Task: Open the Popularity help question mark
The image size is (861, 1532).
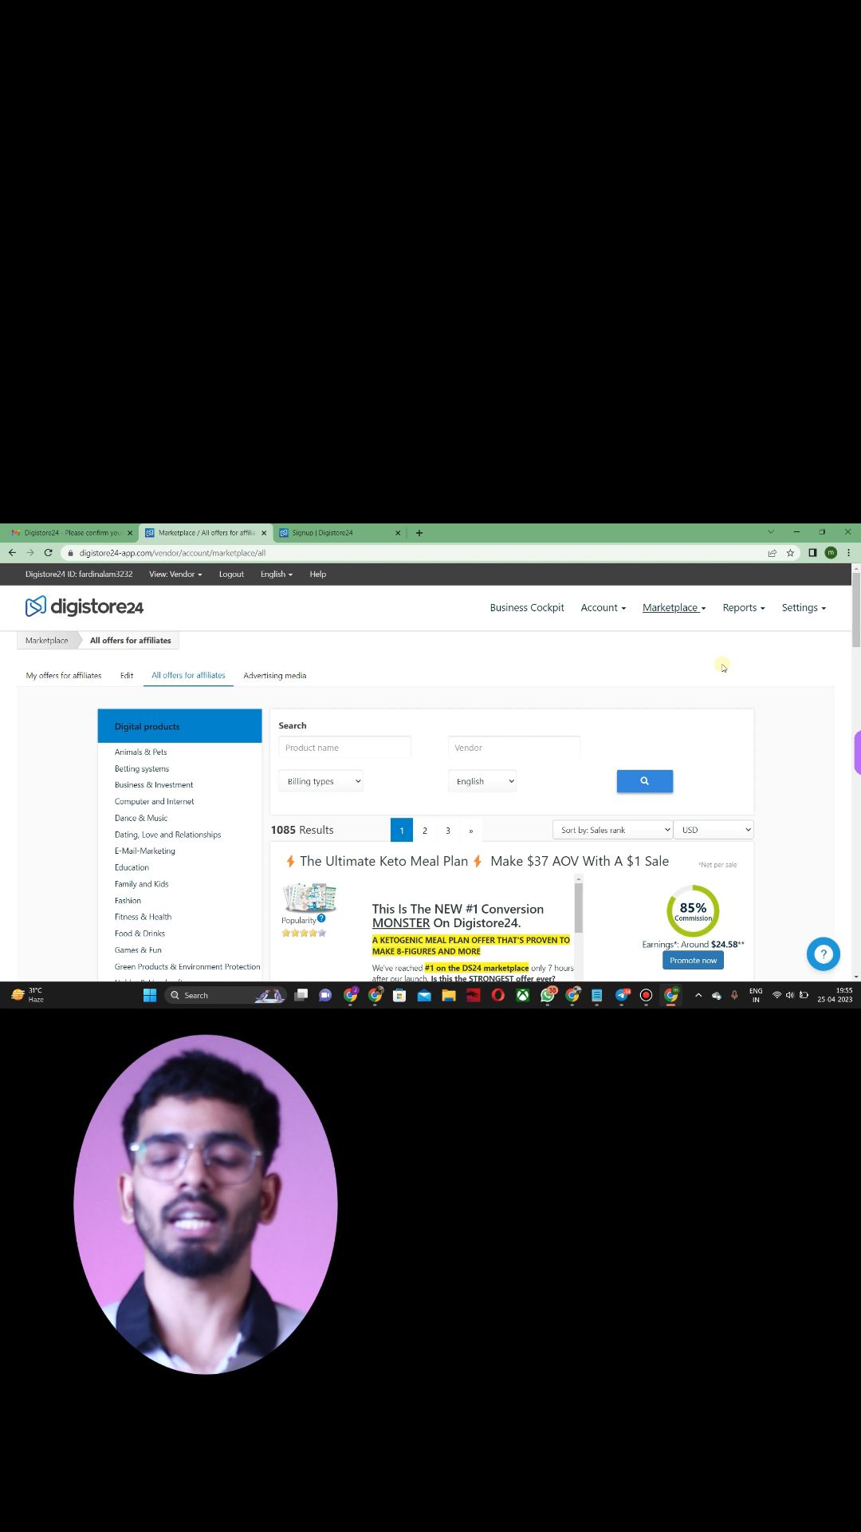Action: tap(321, 918)
